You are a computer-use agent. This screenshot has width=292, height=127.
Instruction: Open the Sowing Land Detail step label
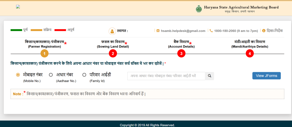(113, 44)
